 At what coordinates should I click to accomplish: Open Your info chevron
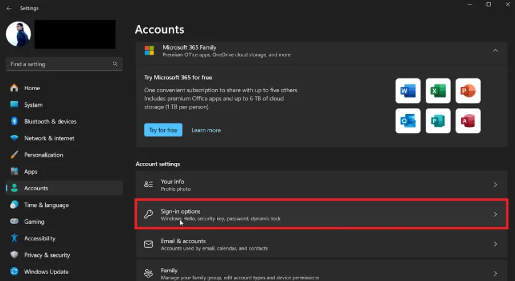point(496,184)
